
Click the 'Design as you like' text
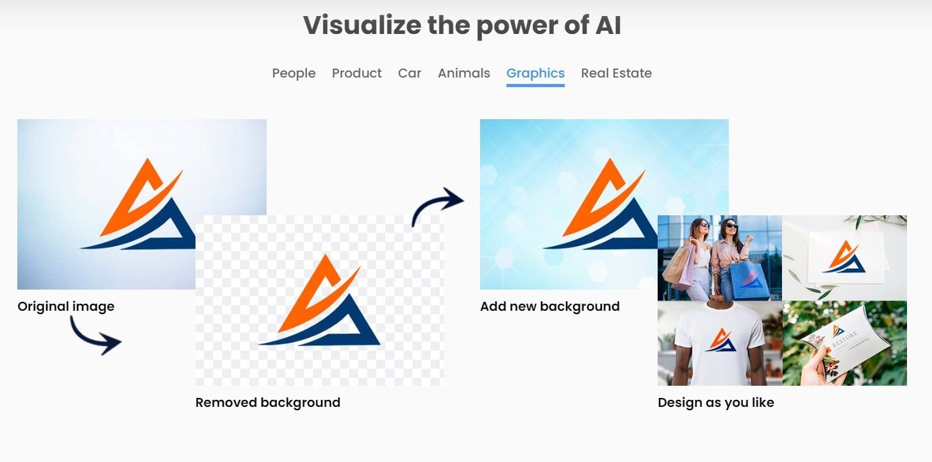pyautogui.click(x=715, y=402)
